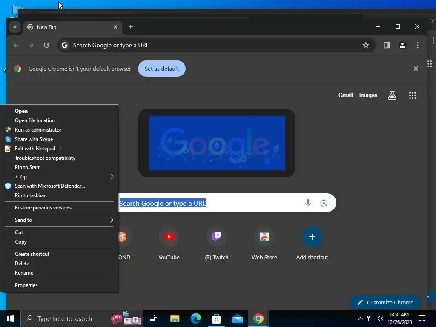Open the volume tray icon
Viewport: 436px width, 327px height.
(x=381, y=318)
